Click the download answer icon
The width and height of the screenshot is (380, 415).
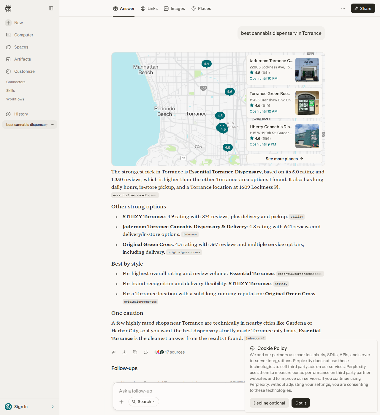pyautogui.click(x=124, y=352)
